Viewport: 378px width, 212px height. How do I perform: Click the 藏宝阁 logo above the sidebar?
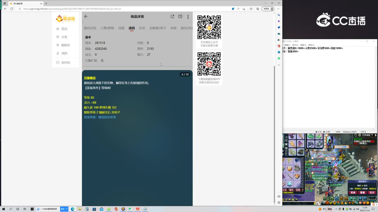(x=65, y=18)
